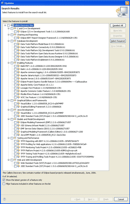The width and height of the screenshot is (130, 204).
Task: Select the TPTP Reporting with BIRT row
Action: 50,141
